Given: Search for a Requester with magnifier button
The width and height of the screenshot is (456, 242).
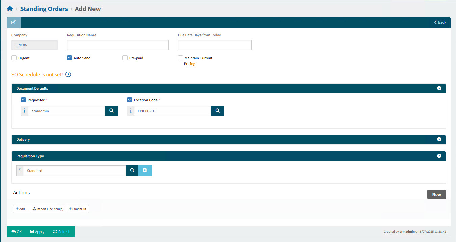Looking at the screenshot, I should 111,111.
